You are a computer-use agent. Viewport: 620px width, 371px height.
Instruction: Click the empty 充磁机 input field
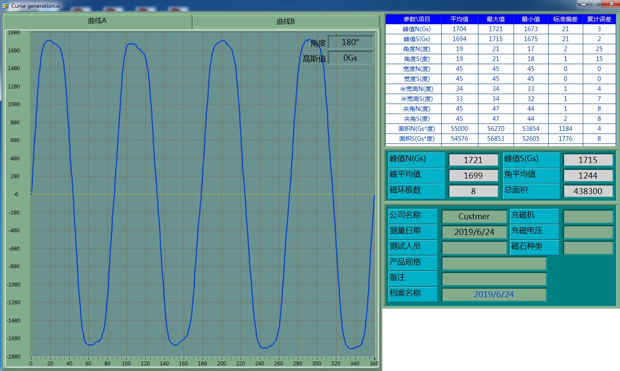tap(588, 216)
